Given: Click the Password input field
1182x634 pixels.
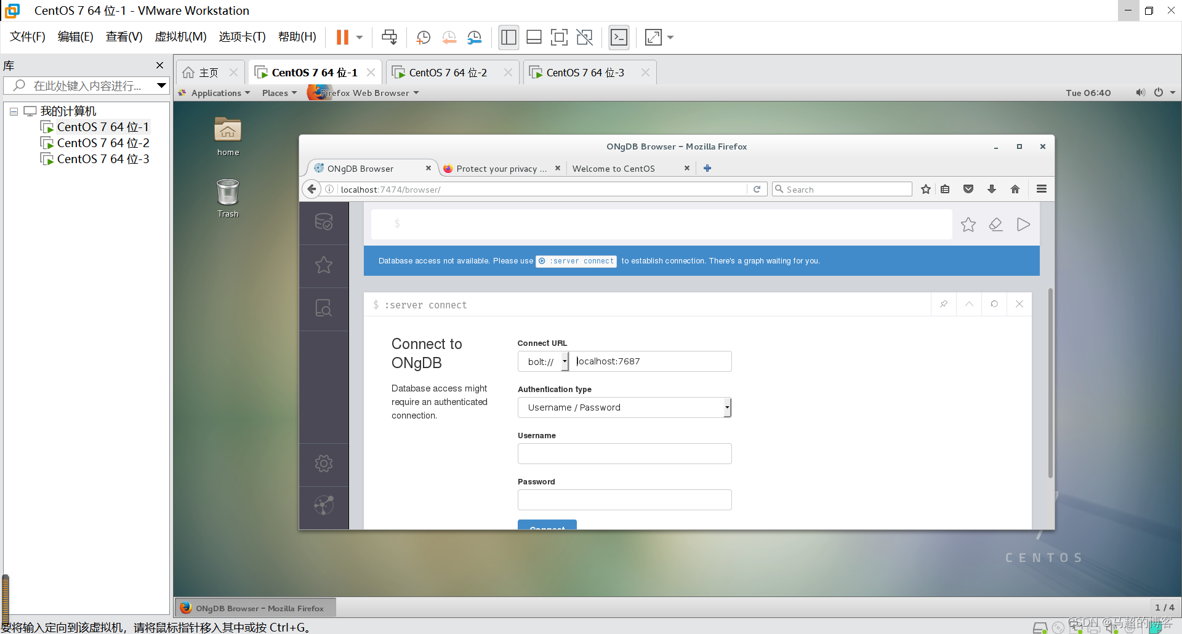Looking at the screenshot, I should (x=624, y=500).
